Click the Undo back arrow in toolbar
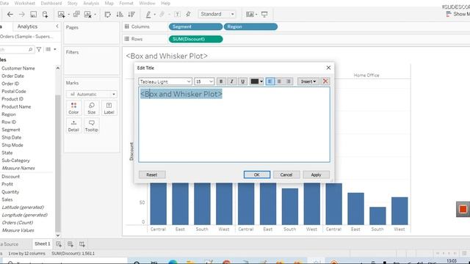 pyautogui.click(x=10, y=15)
